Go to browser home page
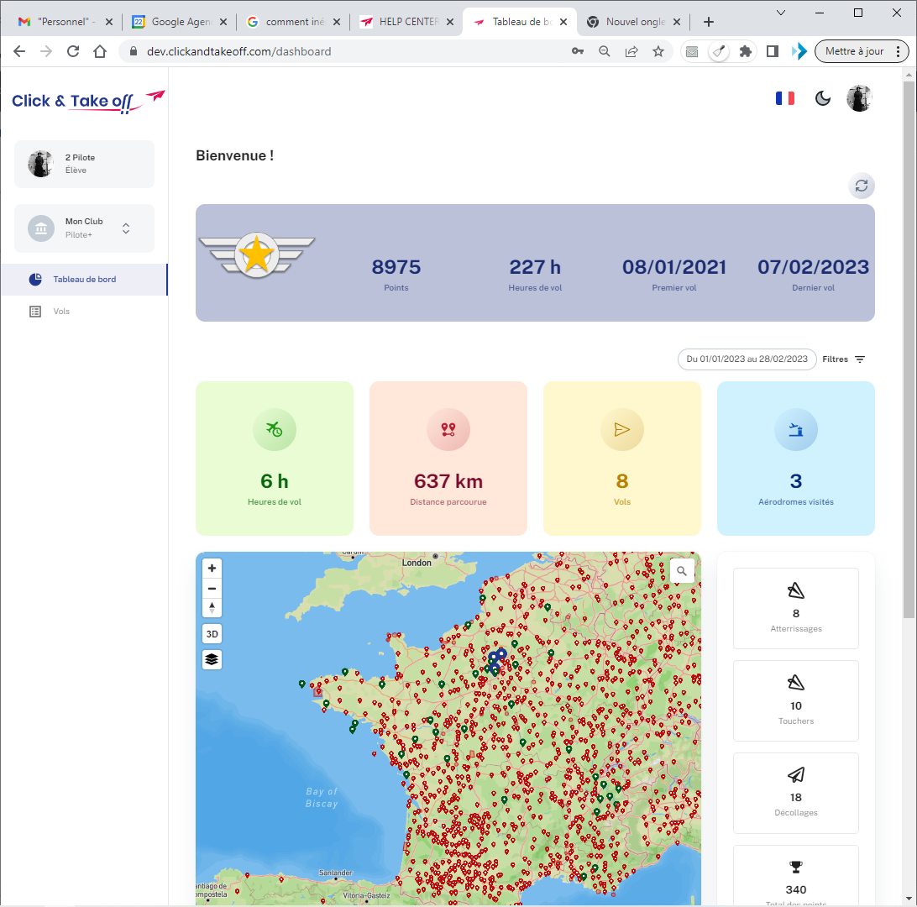Viewport: 917px width, 907px height. [100, 51]
